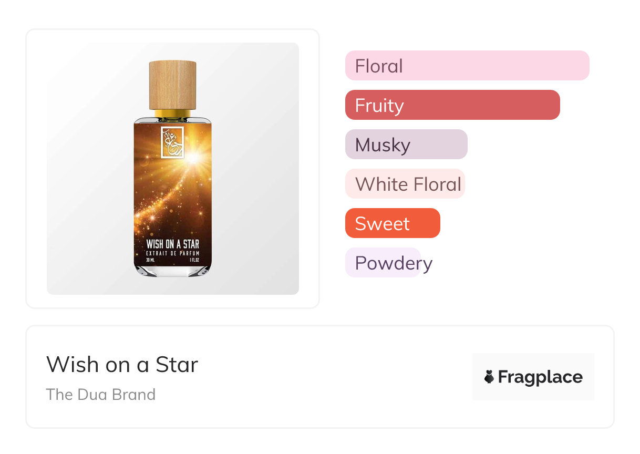
Task: Choose the Musky accord bar
Action: tap(406, 145)
